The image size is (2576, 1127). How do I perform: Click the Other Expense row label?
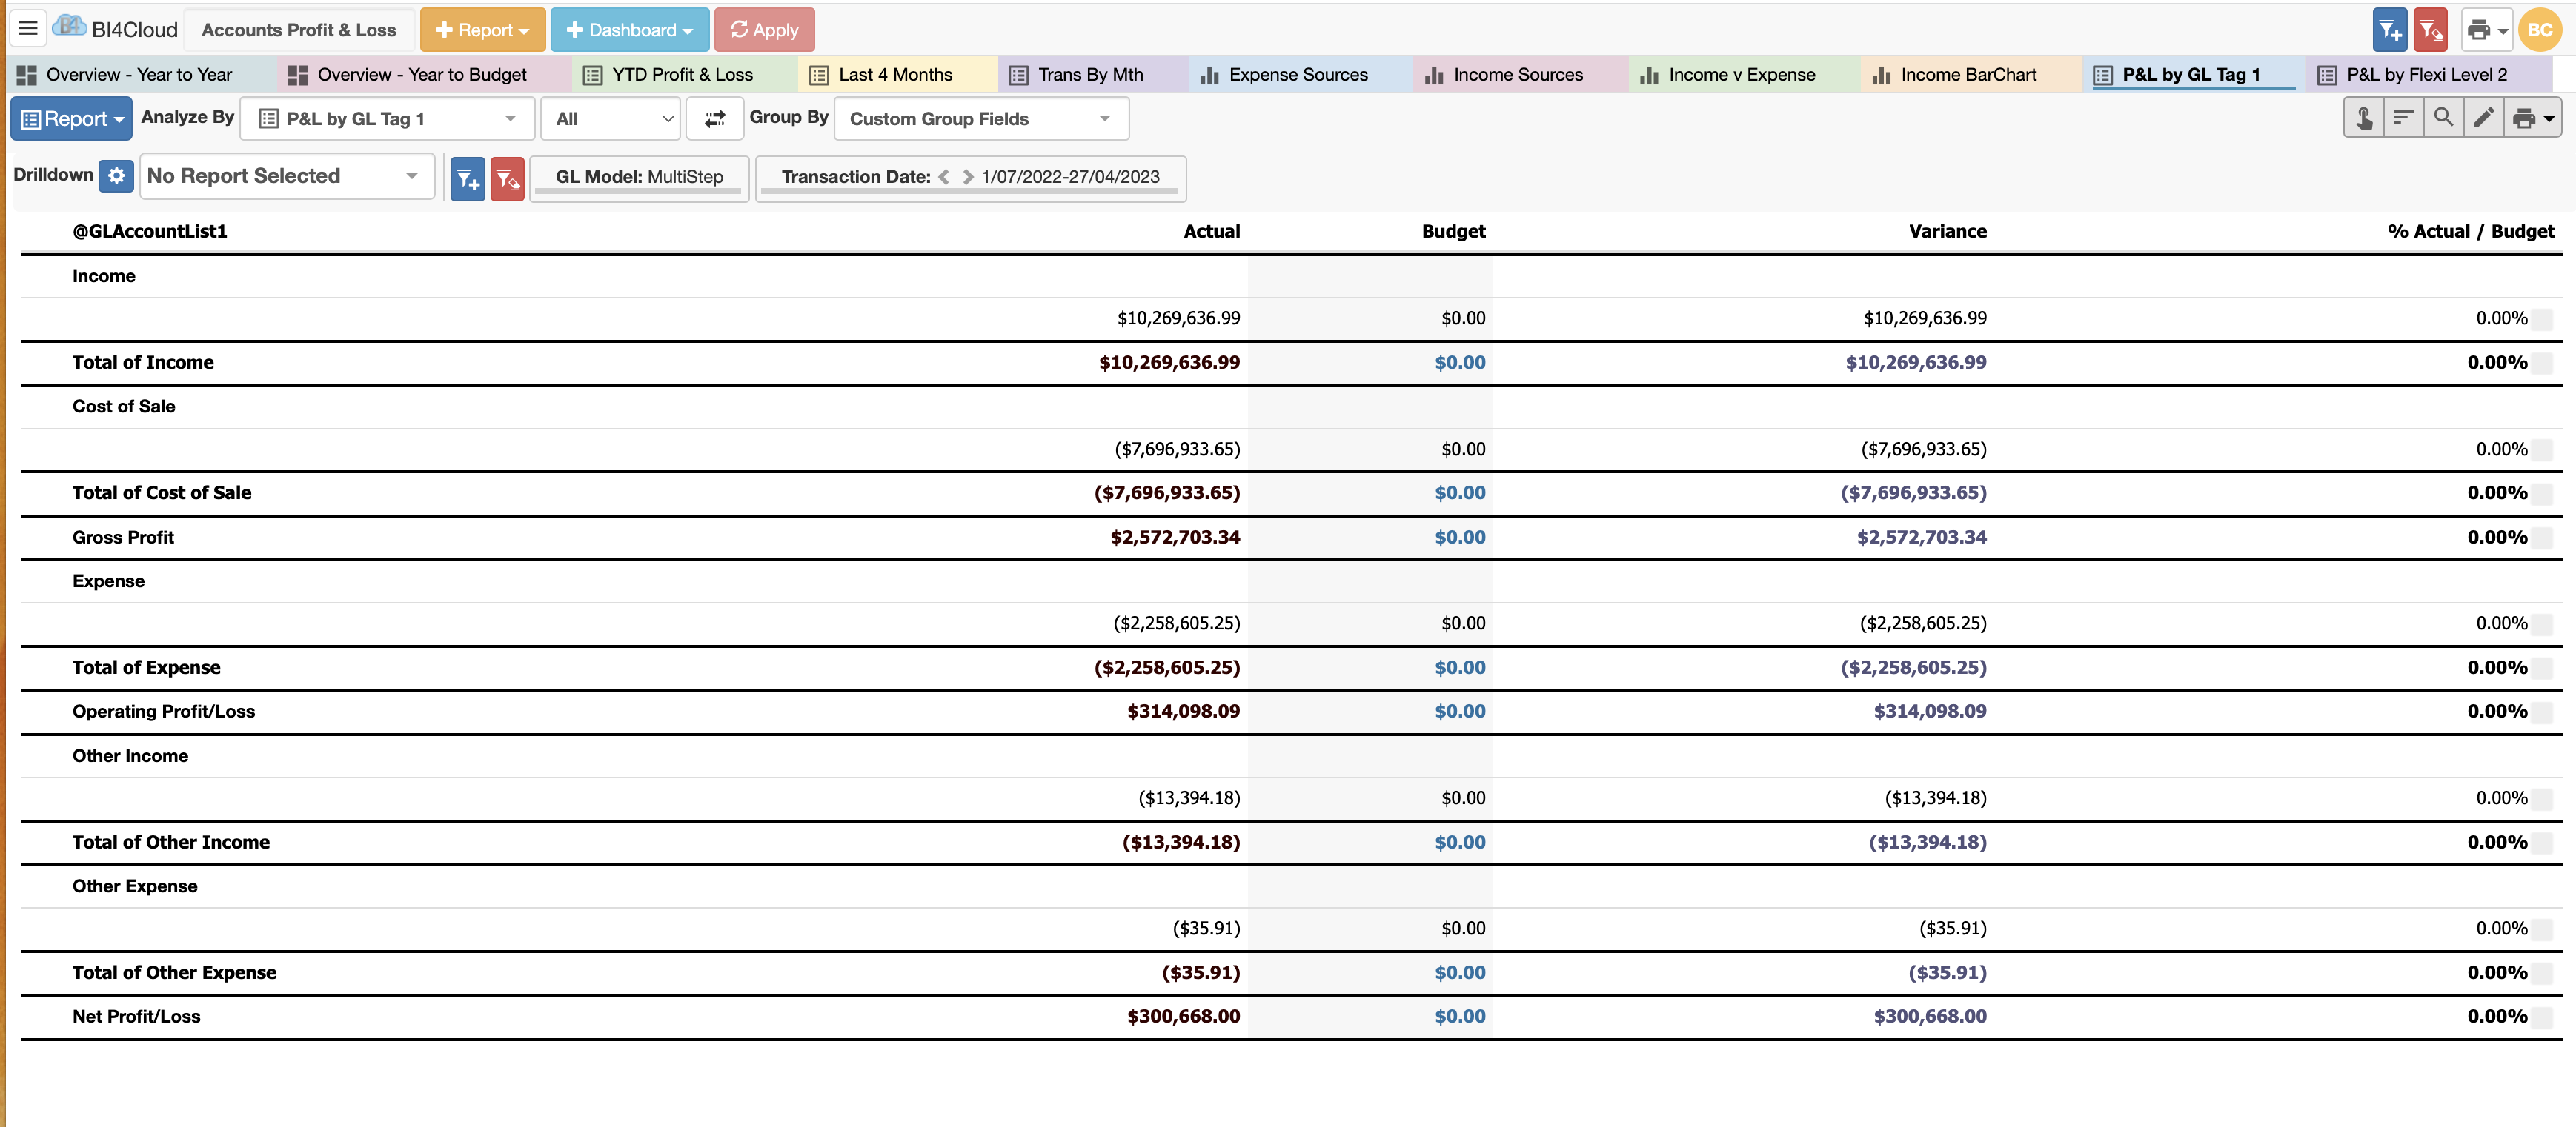click(x=135, y=886)
